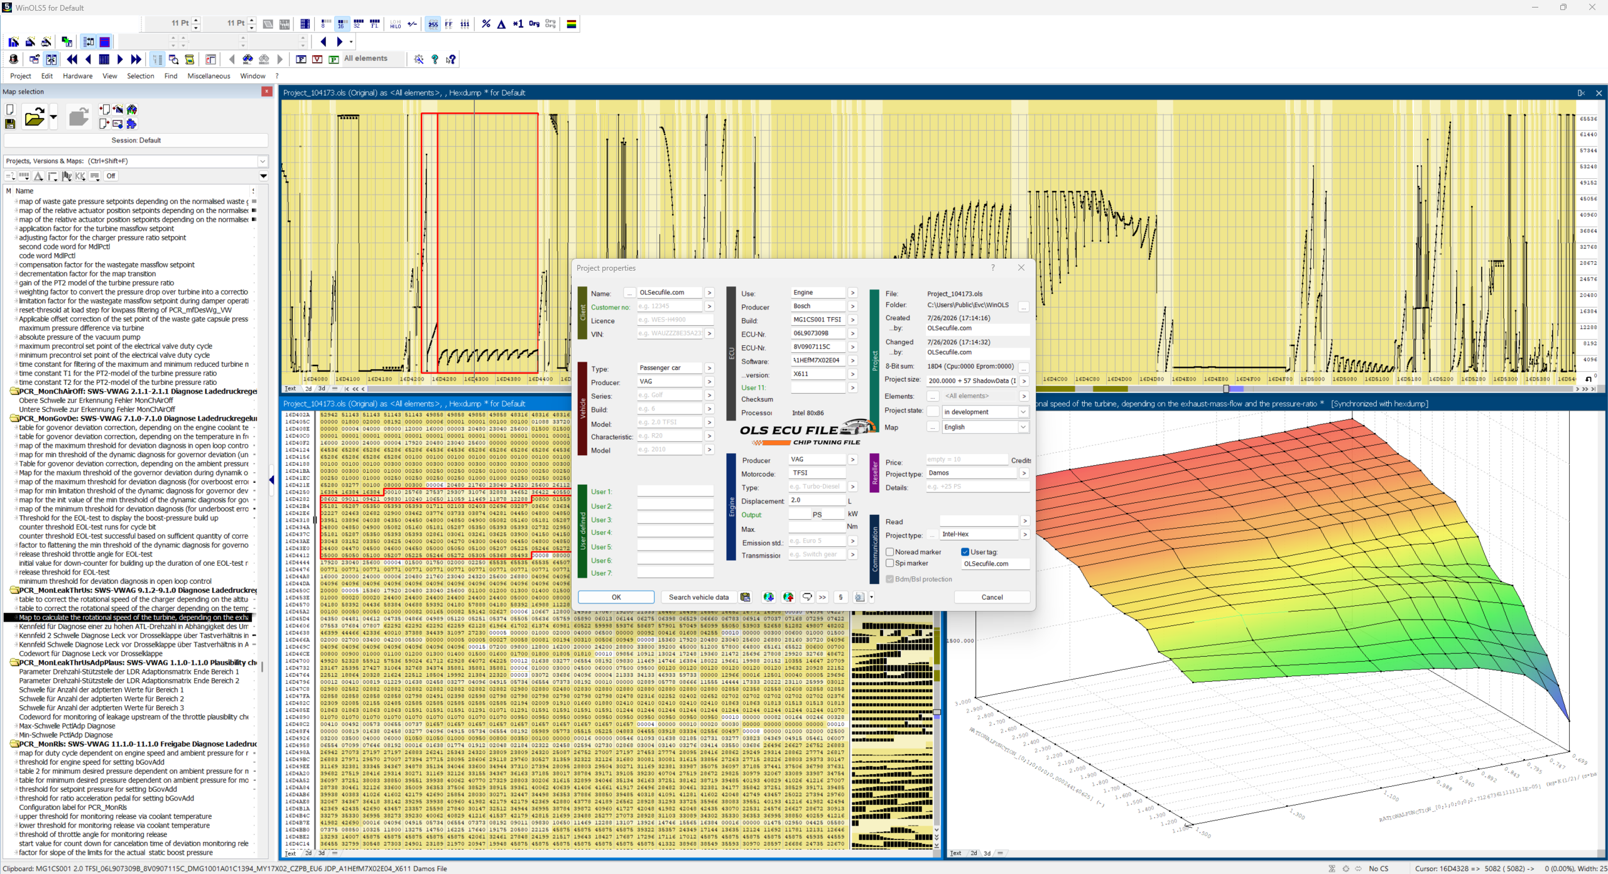Toggle decimal 255 number format

(x=433, y=24)
